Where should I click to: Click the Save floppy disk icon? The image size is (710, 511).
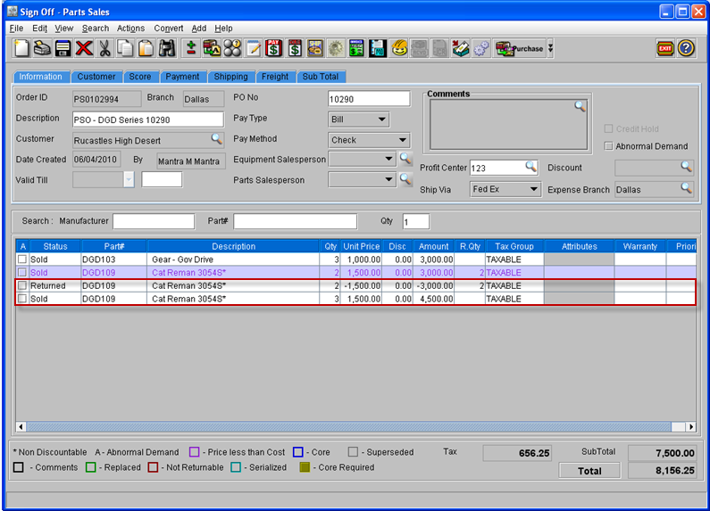tap(63, 48)
